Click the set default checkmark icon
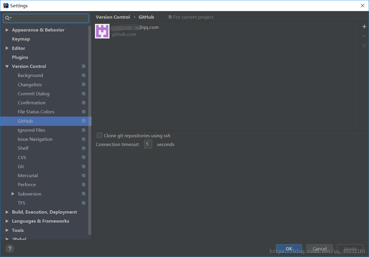 pyautogui.click(x=364, y=45)
